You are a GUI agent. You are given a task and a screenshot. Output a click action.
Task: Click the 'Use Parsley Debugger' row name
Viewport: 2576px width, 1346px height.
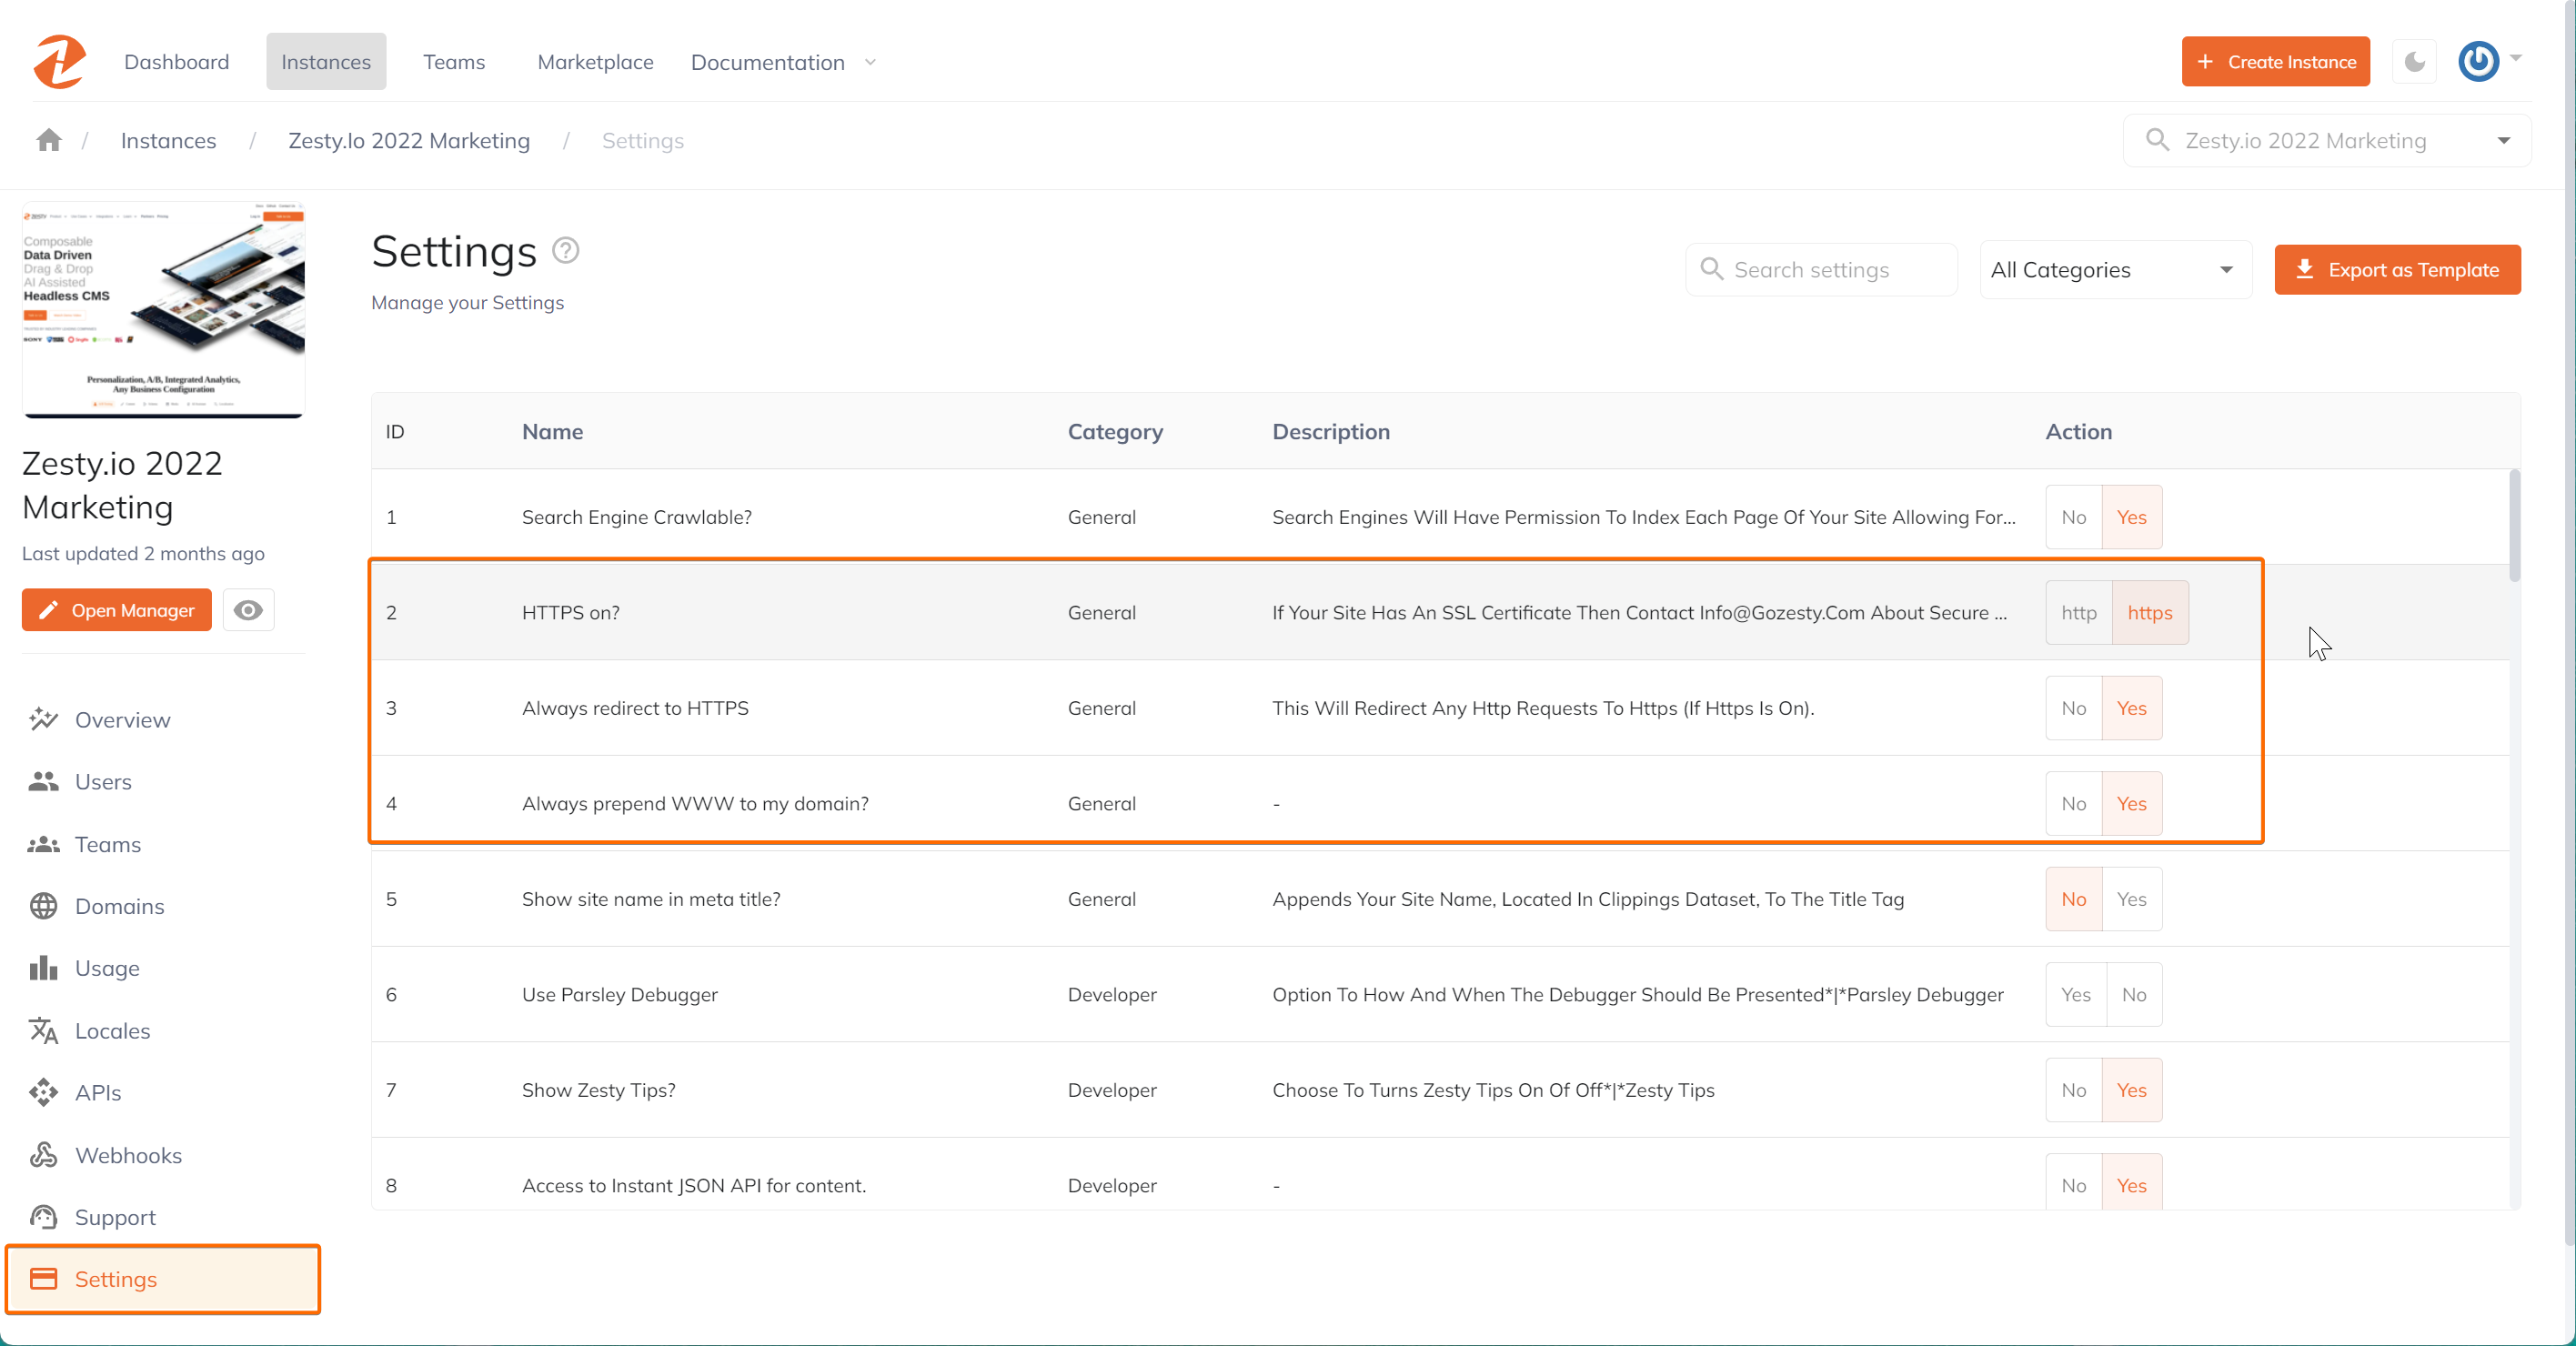click(x=619, y=995)
